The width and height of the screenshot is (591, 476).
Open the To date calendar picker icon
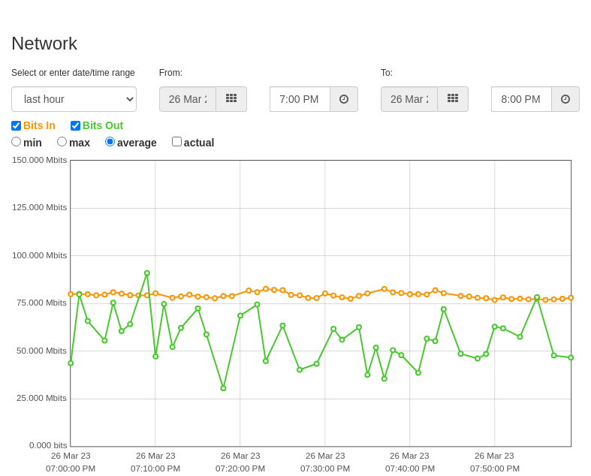click(453, 99)
